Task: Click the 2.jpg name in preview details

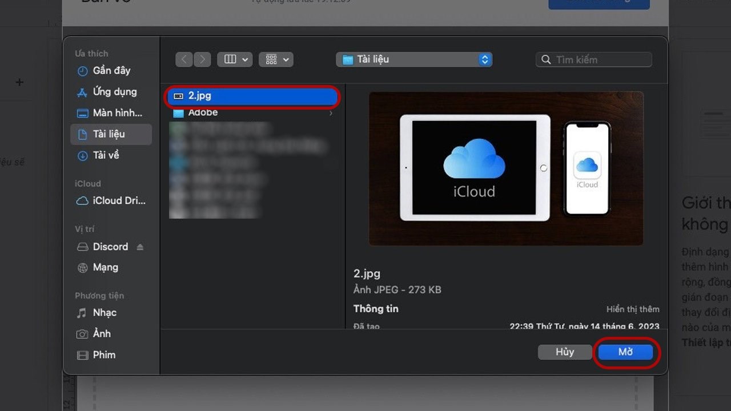Action: click(x=367, y=273)
